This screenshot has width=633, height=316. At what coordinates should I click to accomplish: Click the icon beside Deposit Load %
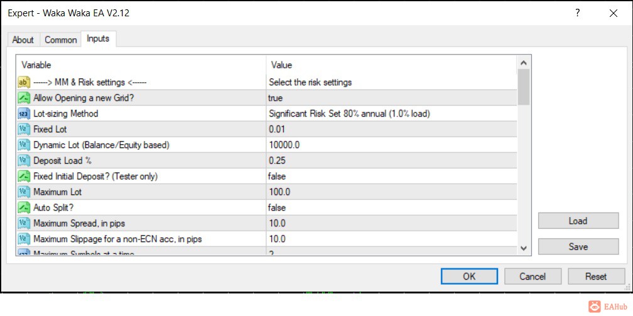click(x=24, y=161)
